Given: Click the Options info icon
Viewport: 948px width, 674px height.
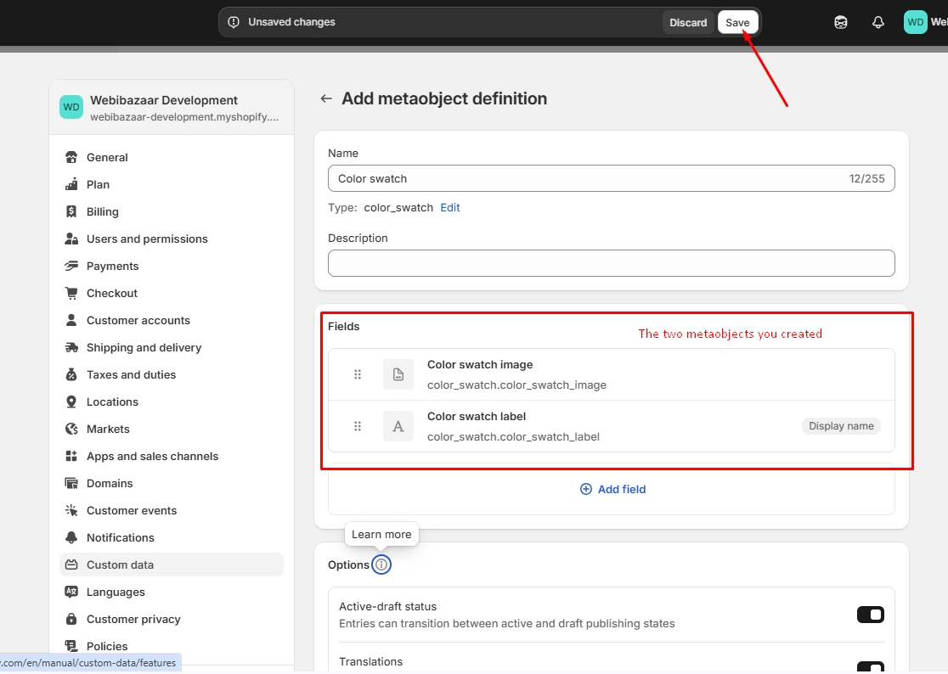Looking at the screenshot, I should pyautogui.click(x=381, y=564).
